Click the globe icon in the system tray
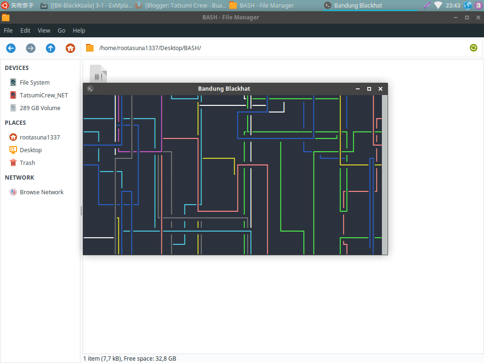Screen dimensions: 484x363 [467, 5]
